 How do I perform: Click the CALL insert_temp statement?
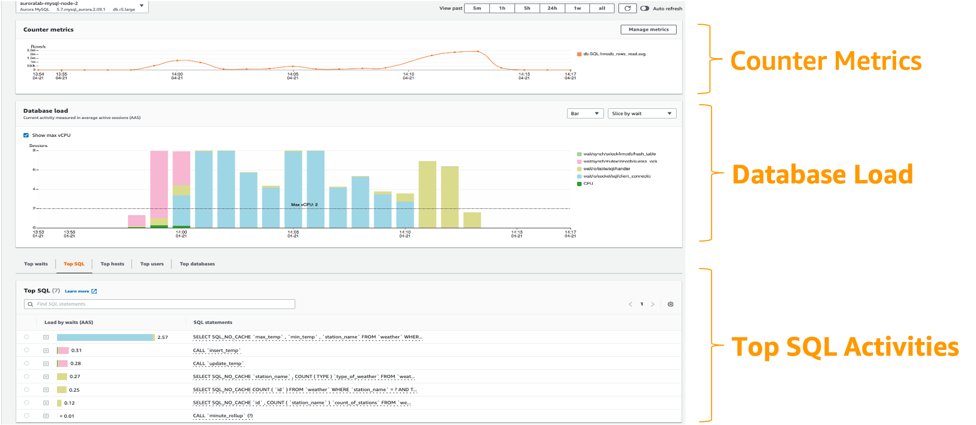click(217, 350)
